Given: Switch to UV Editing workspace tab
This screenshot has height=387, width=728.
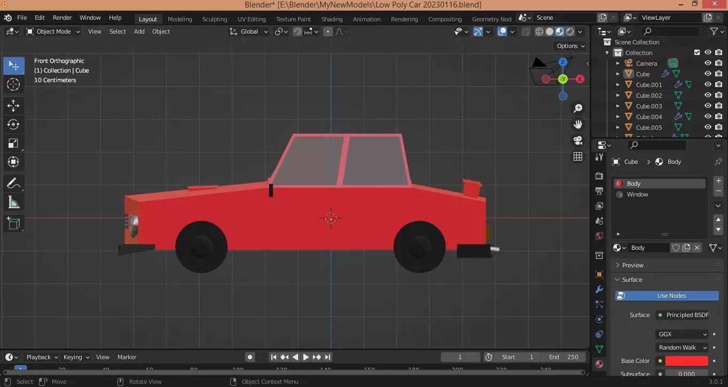Looking at the screenshot, I should pyautogui.click(x=252, y=19).
